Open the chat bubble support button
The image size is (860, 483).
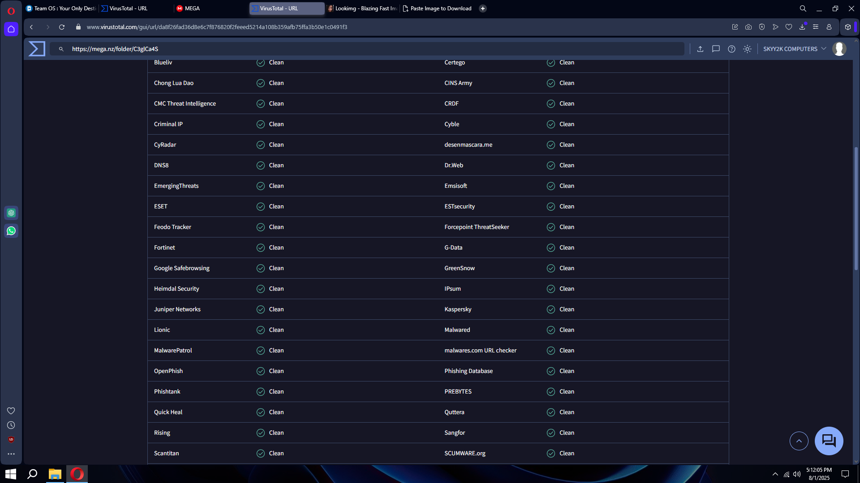(x=829, y=441)
